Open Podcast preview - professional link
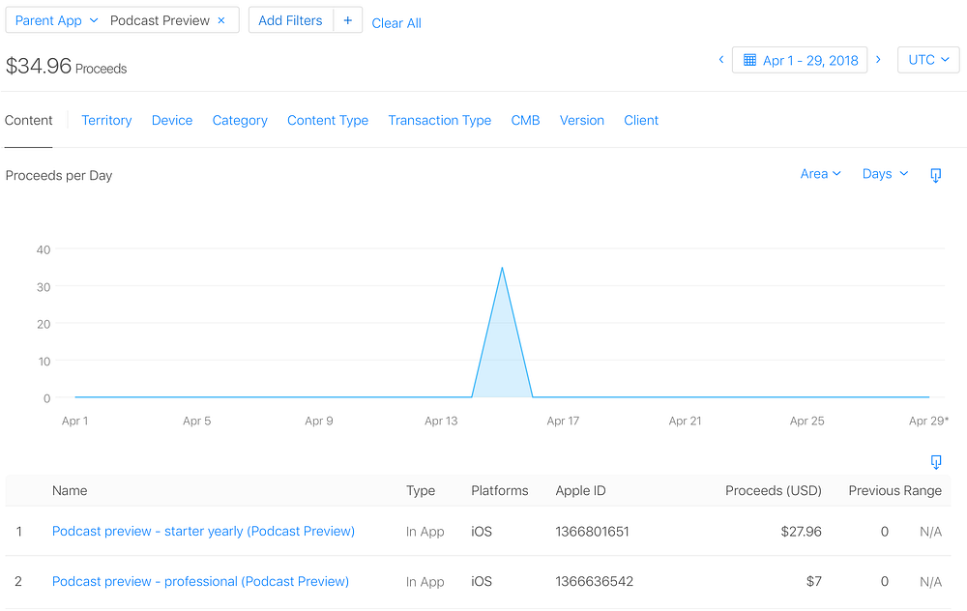 [200, 581]
